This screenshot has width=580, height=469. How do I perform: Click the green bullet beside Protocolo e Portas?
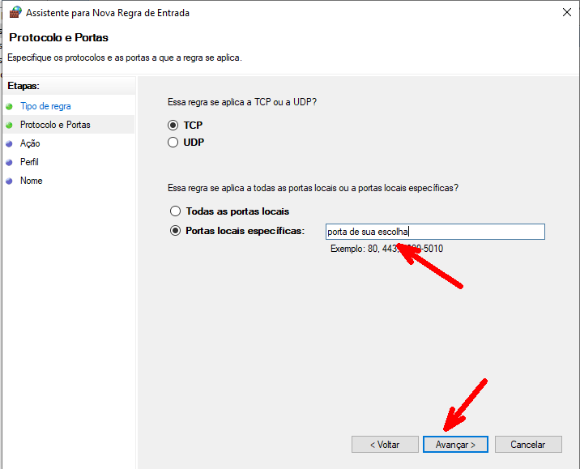click(x=9, y=125)
